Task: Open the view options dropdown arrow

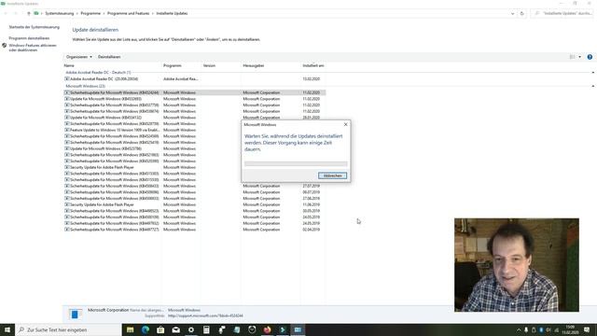Action: point(580,57)
